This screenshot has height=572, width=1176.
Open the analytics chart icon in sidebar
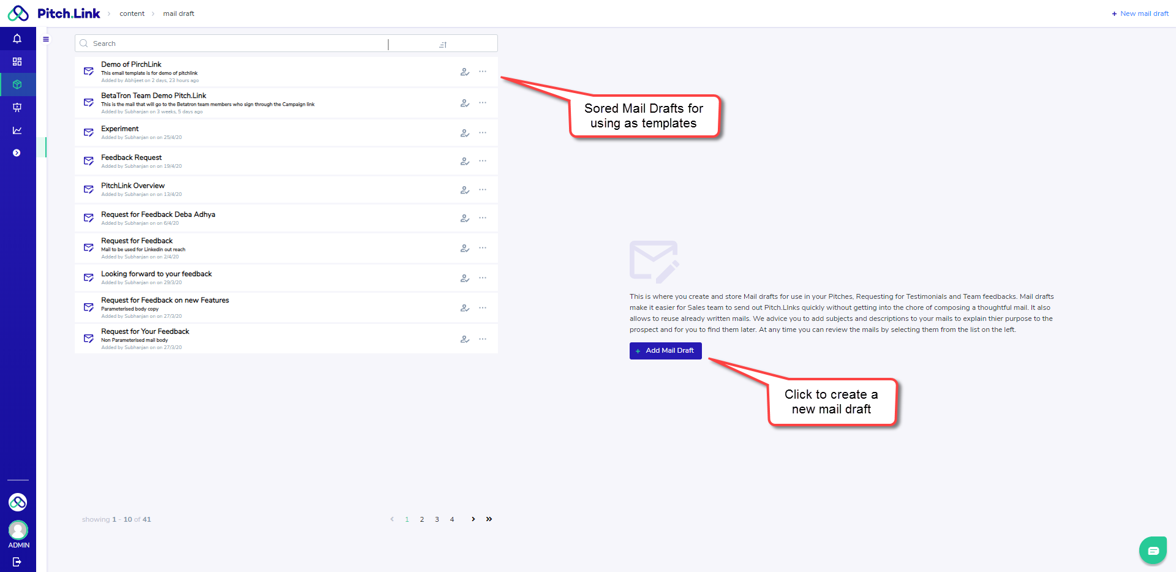[x=17, y=130]
